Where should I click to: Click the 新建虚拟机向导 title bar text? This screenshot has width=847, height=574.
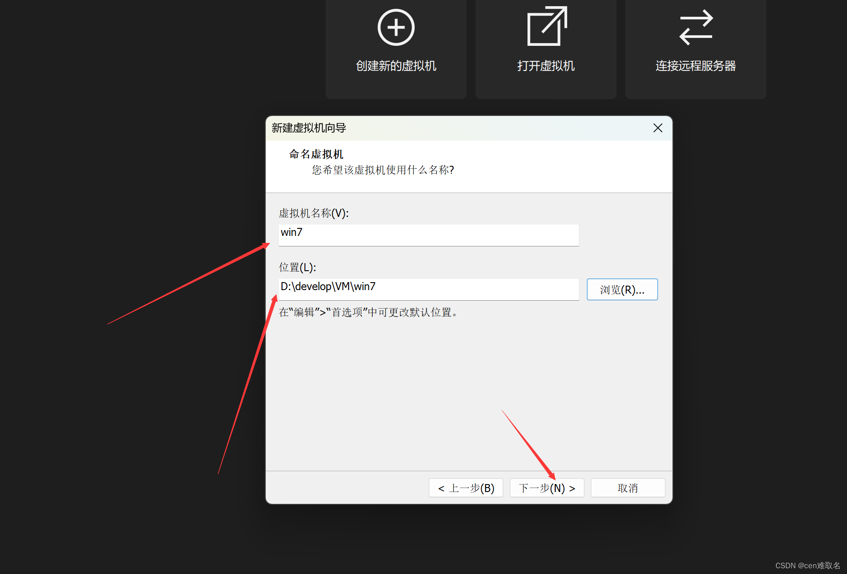click(x=308, y=128)
